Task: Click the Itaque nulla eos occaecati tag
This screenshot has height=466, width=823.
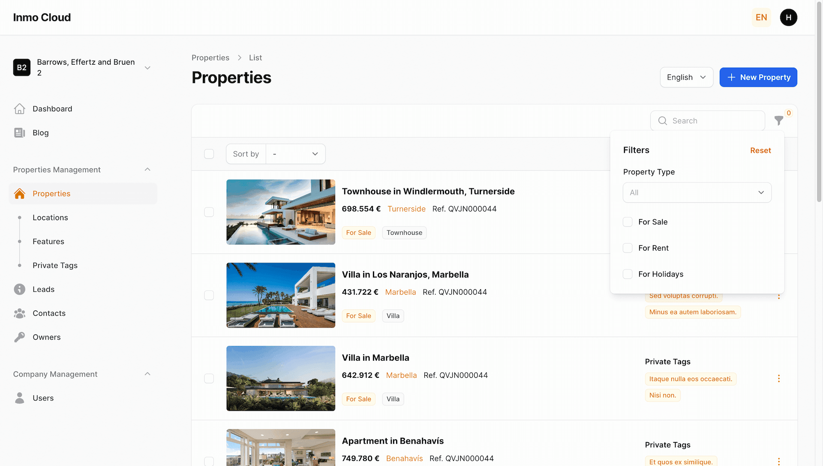Action: coord(691,379)
